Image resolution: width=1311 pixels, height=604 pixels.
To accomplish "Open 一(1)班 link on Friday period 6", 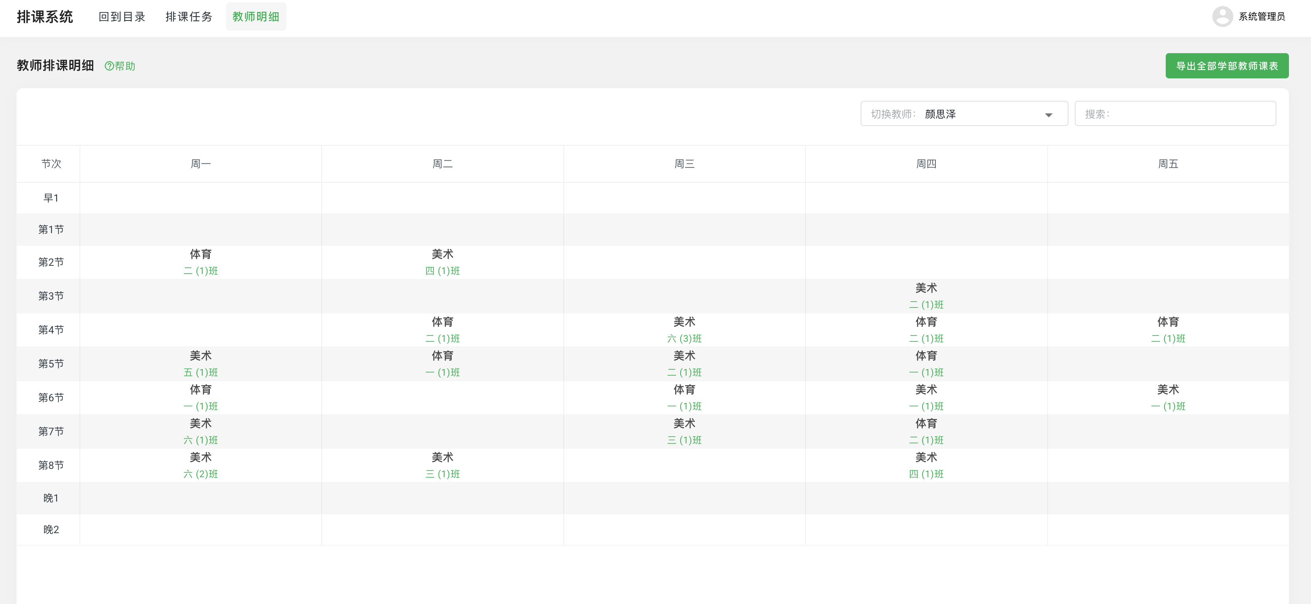I will (x=1168, y=406).
